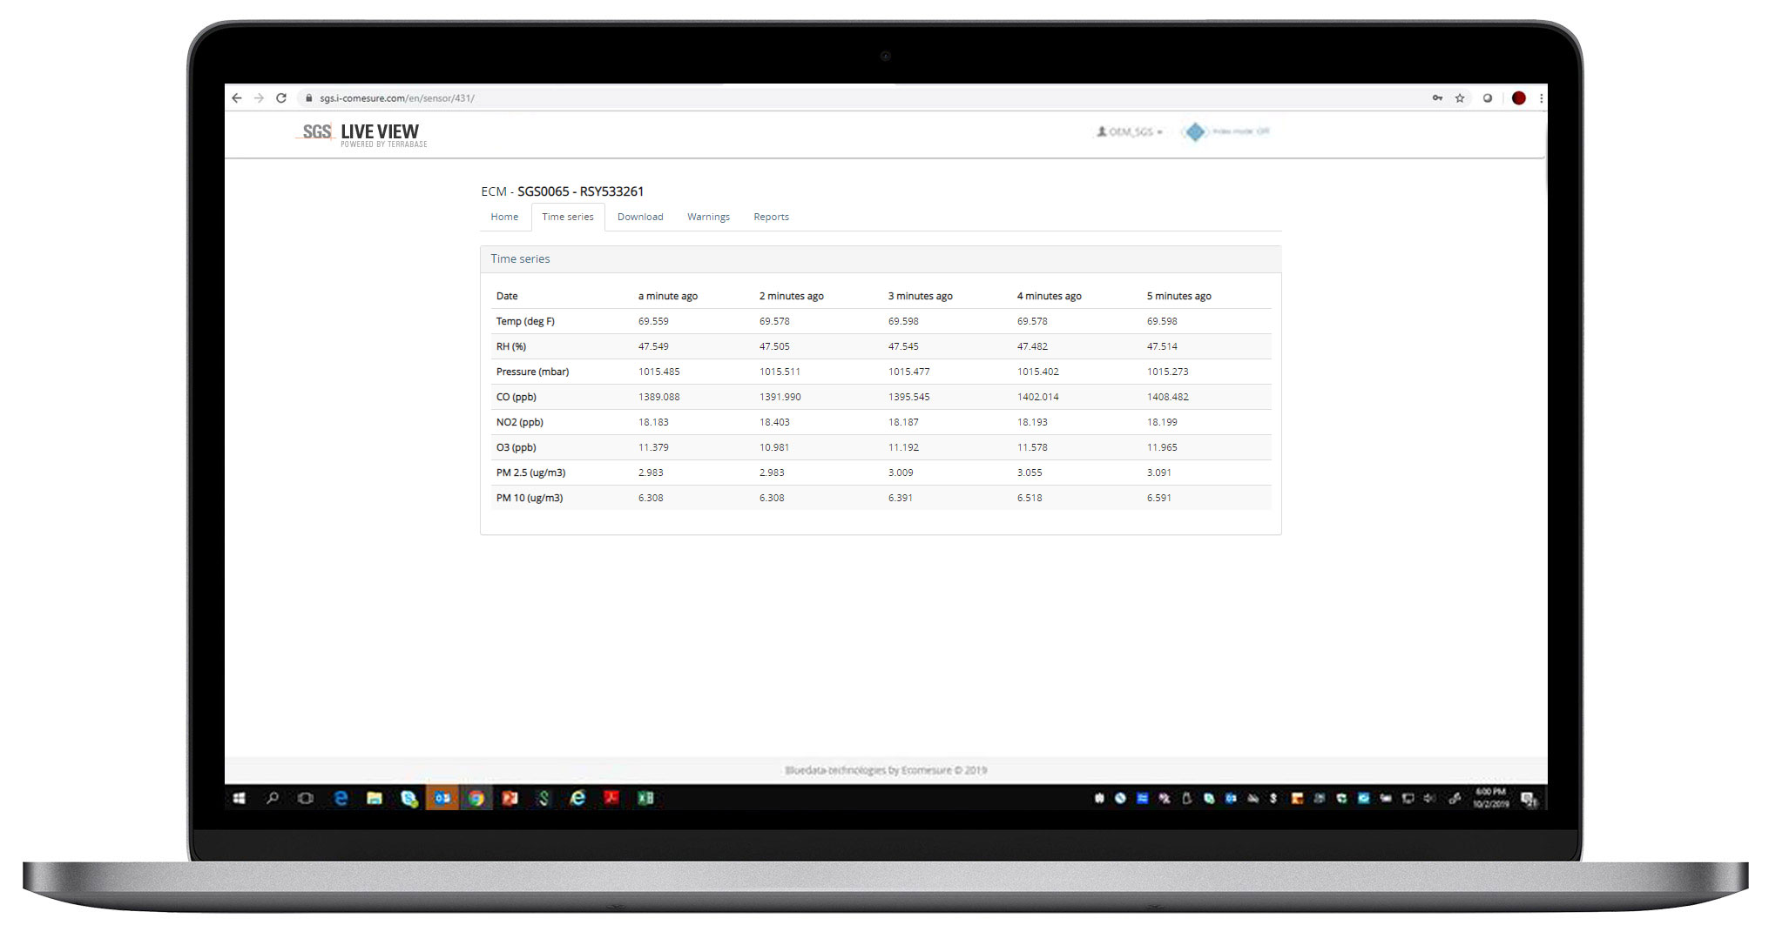The width and height of the screenshot is (1769, 952).
Task: Click the browser address bar URL
Action: (x=397, y=98)
